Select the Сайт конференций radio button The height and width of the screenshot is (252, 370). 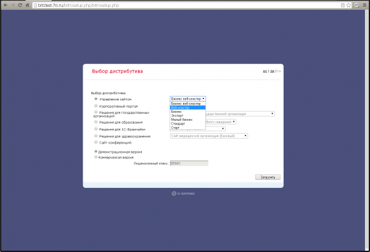pos(96,142)
